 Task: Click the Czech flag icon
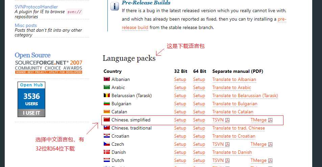106,144
